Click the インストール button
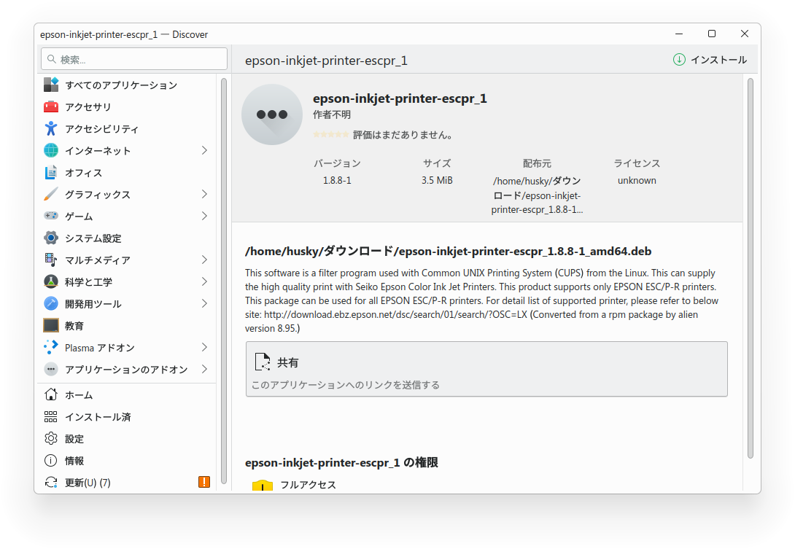 click(x=710, y=60)
